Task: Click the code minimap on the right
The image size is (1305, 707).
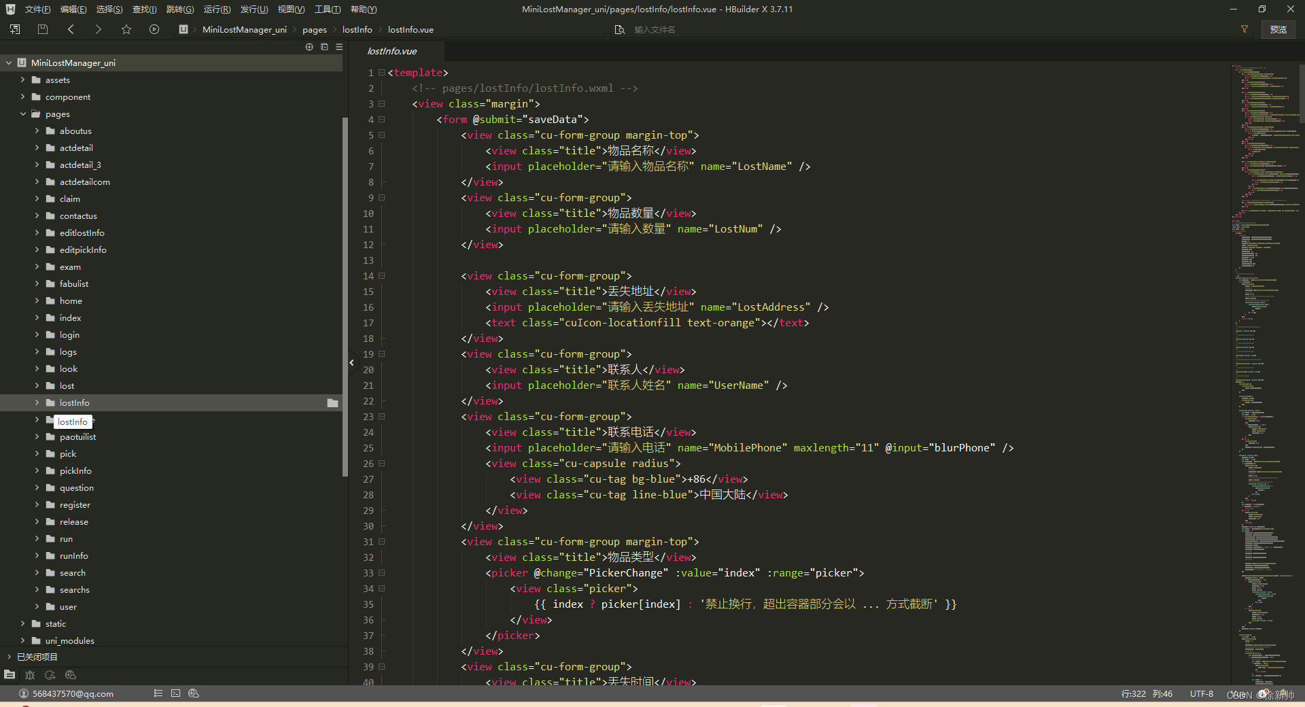Action: click(1264, 374)
